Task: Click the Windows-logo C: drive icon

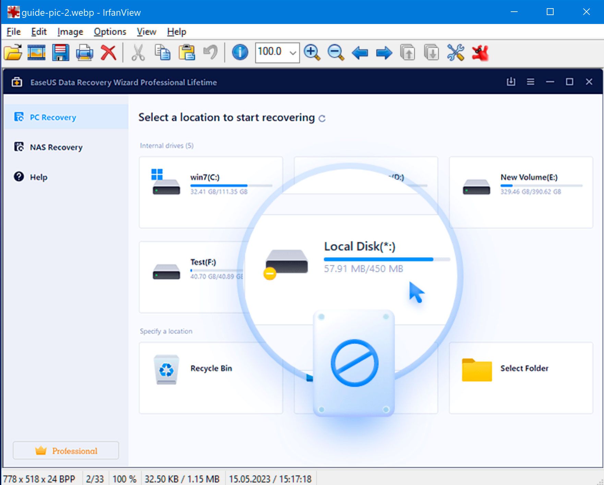Action: point(166,182)
